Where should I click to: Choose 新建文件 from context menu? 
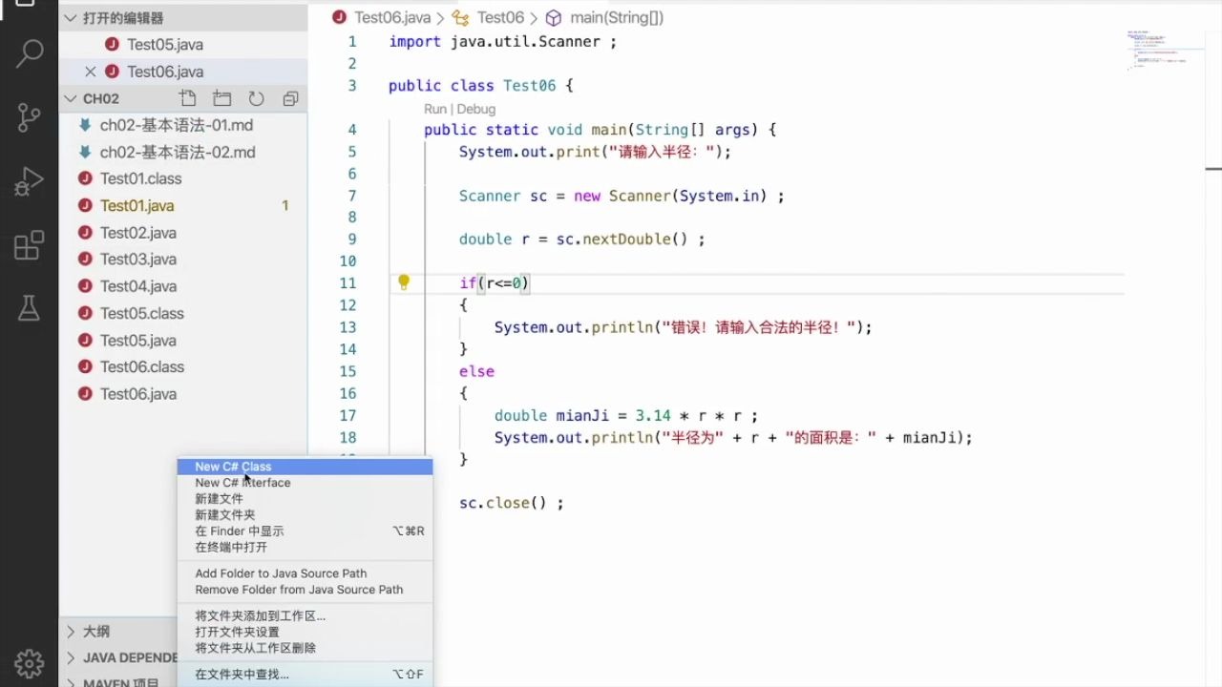tap(305, 499)
